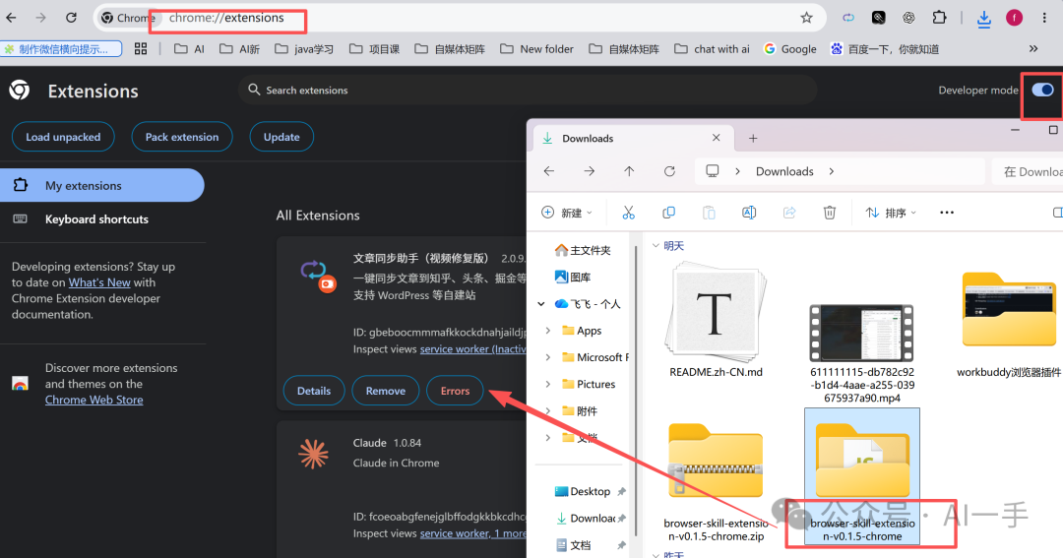Reload the Chrome extensions page

coord(71,18)
